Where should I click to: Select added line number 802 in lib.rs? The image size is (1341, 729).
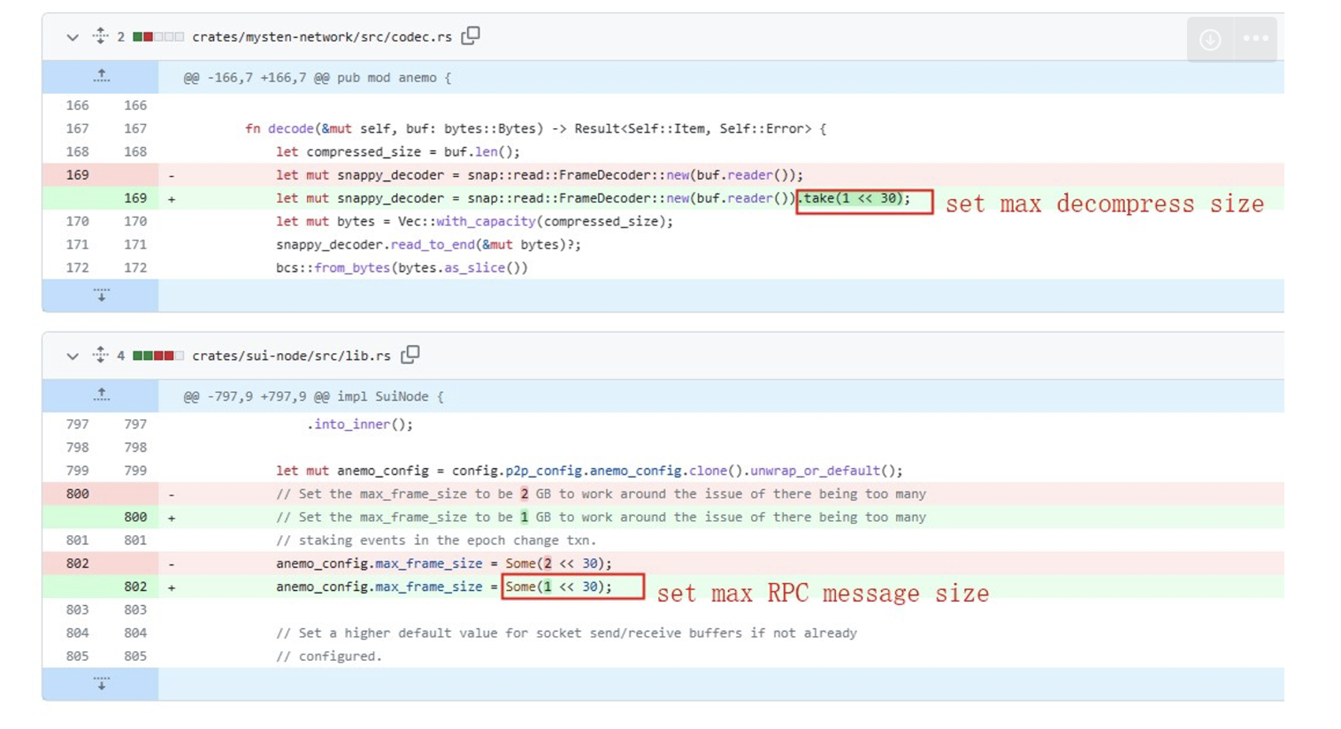pyautogui.click(x=135, y=587)
